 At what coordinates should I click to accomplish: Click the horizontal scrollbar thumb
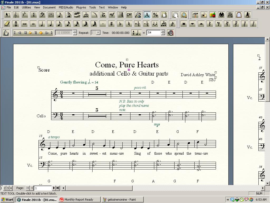[x=99, y=188]
